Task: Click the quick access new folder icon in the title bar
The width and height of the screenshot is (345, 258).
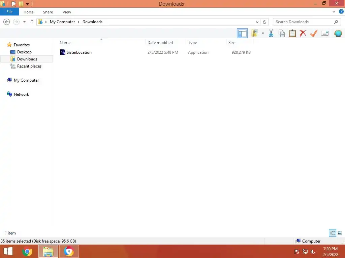Action: (x=21, y=4)
